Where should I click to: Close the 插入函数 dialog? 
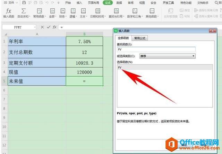[x=213, y=31]
